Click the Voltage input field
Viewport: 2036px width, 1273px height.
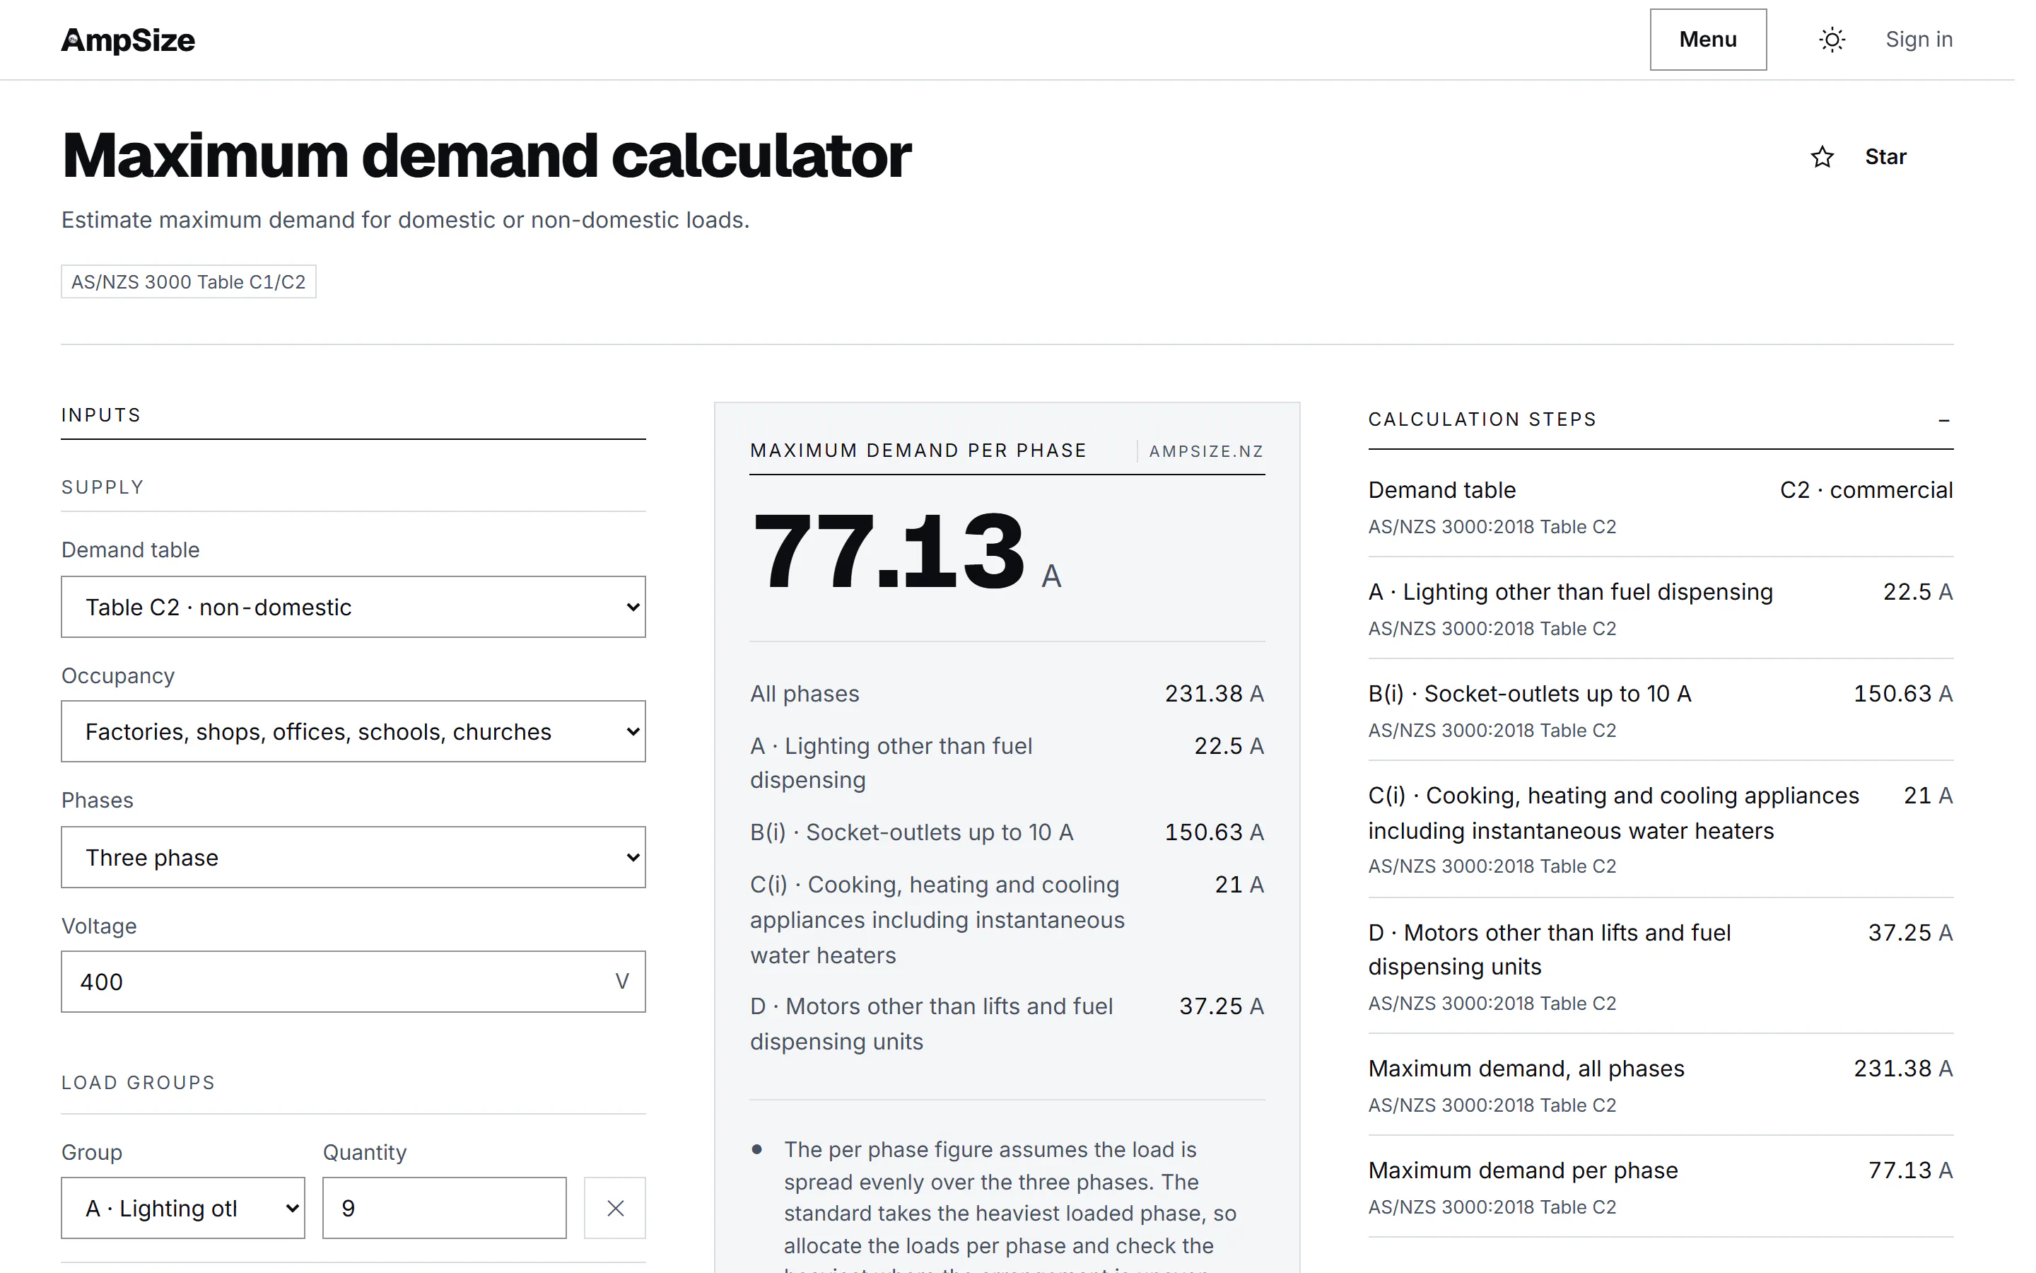pos(353,982)
